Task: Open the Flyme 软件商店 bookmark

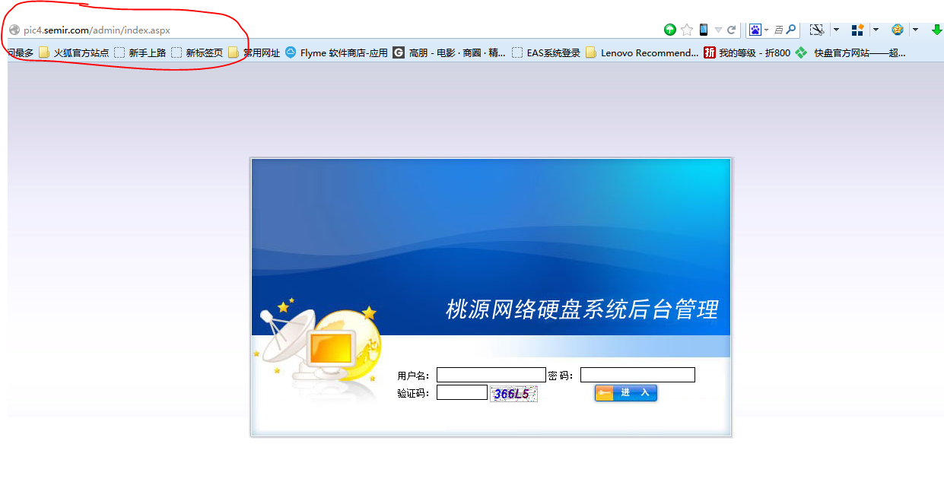Action: [x=336, y=52]
